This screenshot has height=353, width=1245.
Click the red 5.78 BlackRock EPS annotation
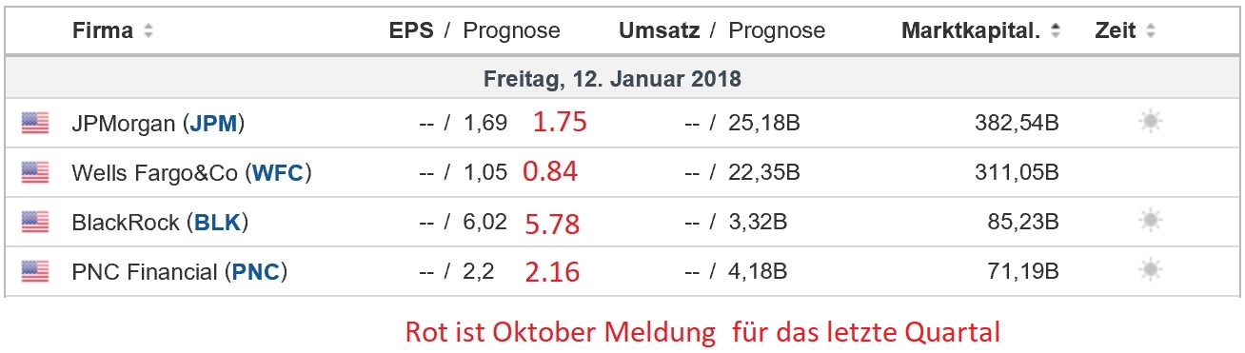point(552,224)
